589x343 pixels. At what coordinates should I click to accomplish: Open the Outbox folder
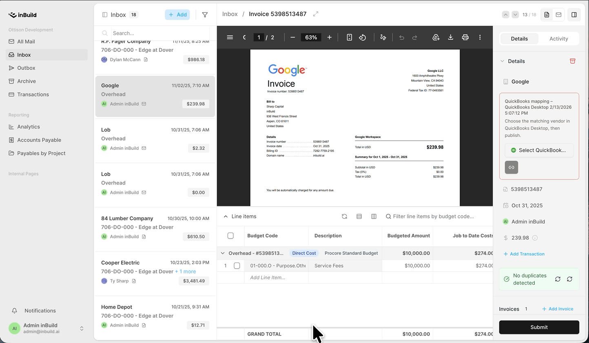click(x=46, y=68)
